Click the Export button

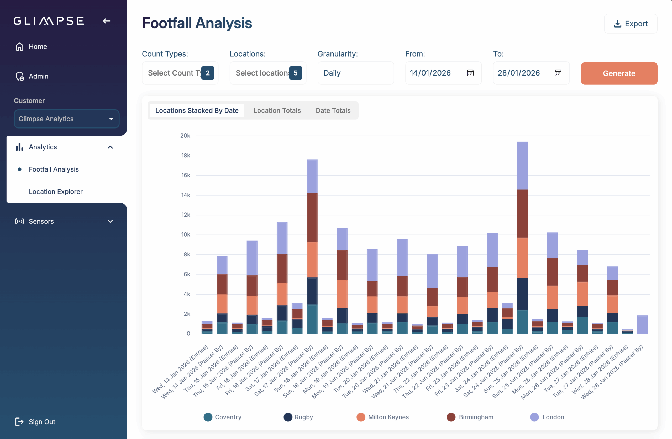coord(631,24)
